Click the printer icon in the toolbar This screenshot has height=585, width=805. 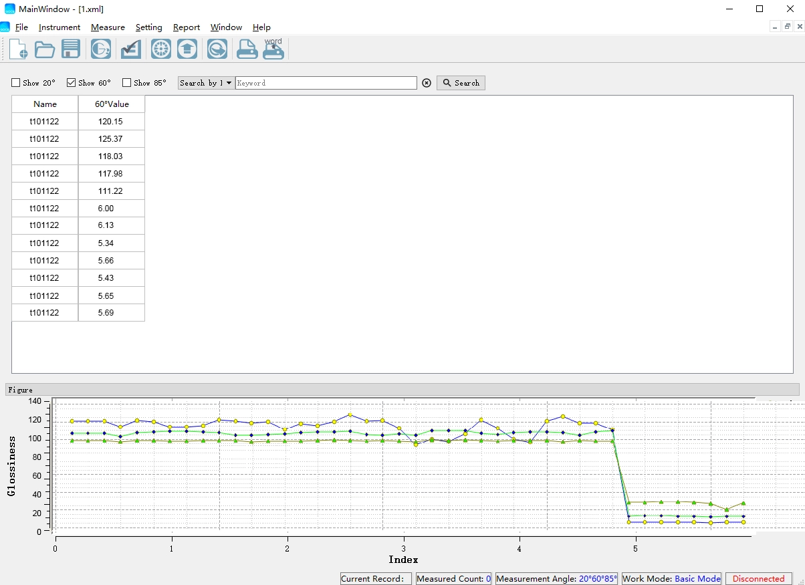(247, 49)
